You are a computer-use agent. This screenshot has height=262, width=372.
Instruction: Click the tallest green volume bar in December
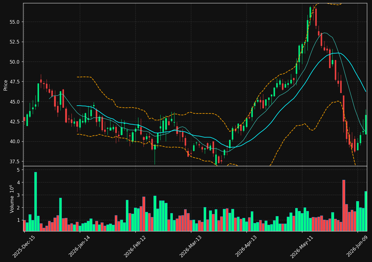pos(35,202)
